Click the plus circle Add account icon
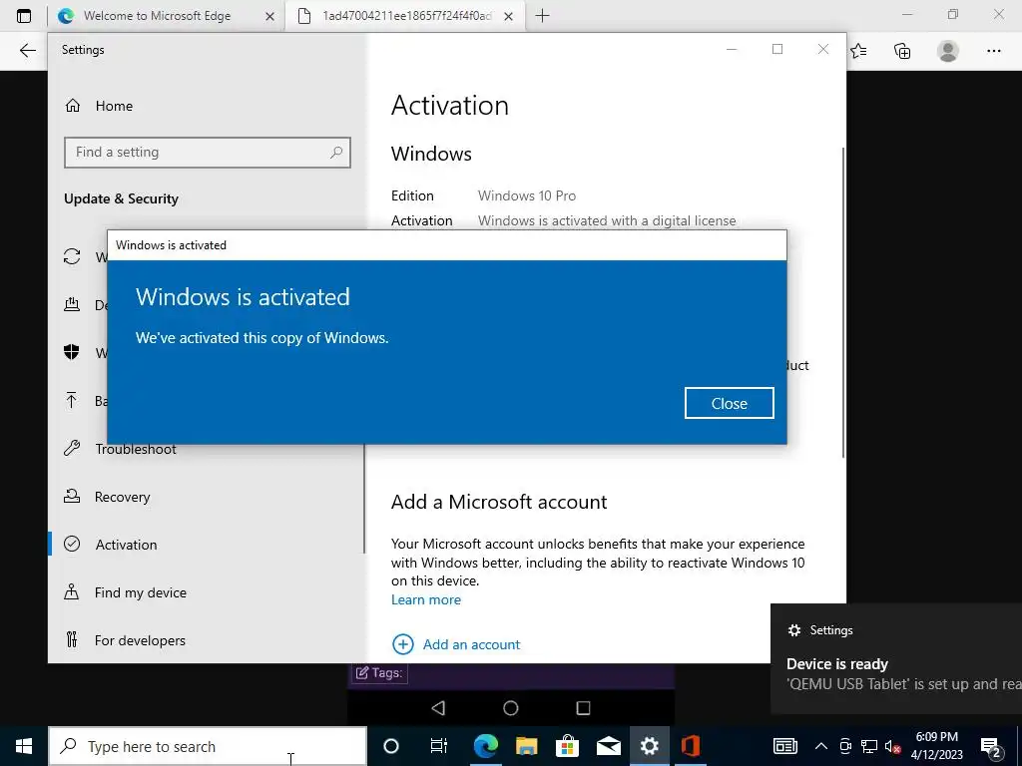1022x766 pixels. [x=403, y=644]
